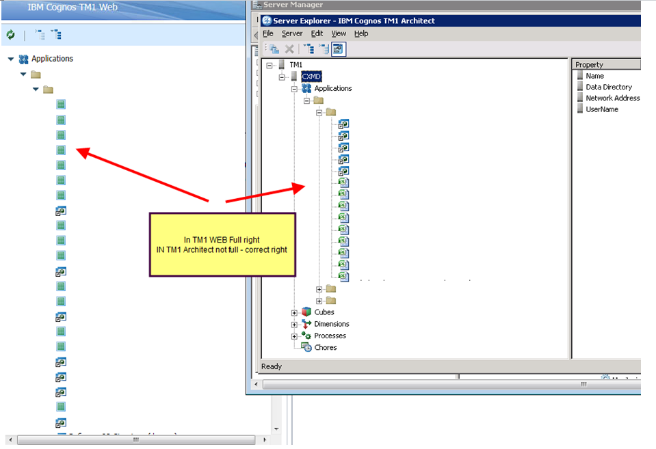Image resolution: width=656 pixels, height=449 pixels.
Task: Expand the Cubes node in Server Explorer
Action: click(295, 312)
